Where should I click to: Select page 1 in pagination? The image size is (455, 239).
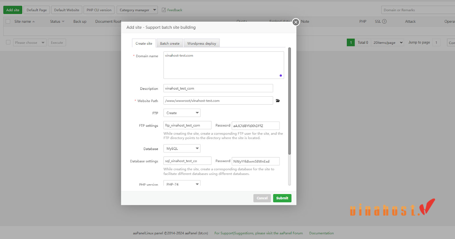click(x=351, y=43)
